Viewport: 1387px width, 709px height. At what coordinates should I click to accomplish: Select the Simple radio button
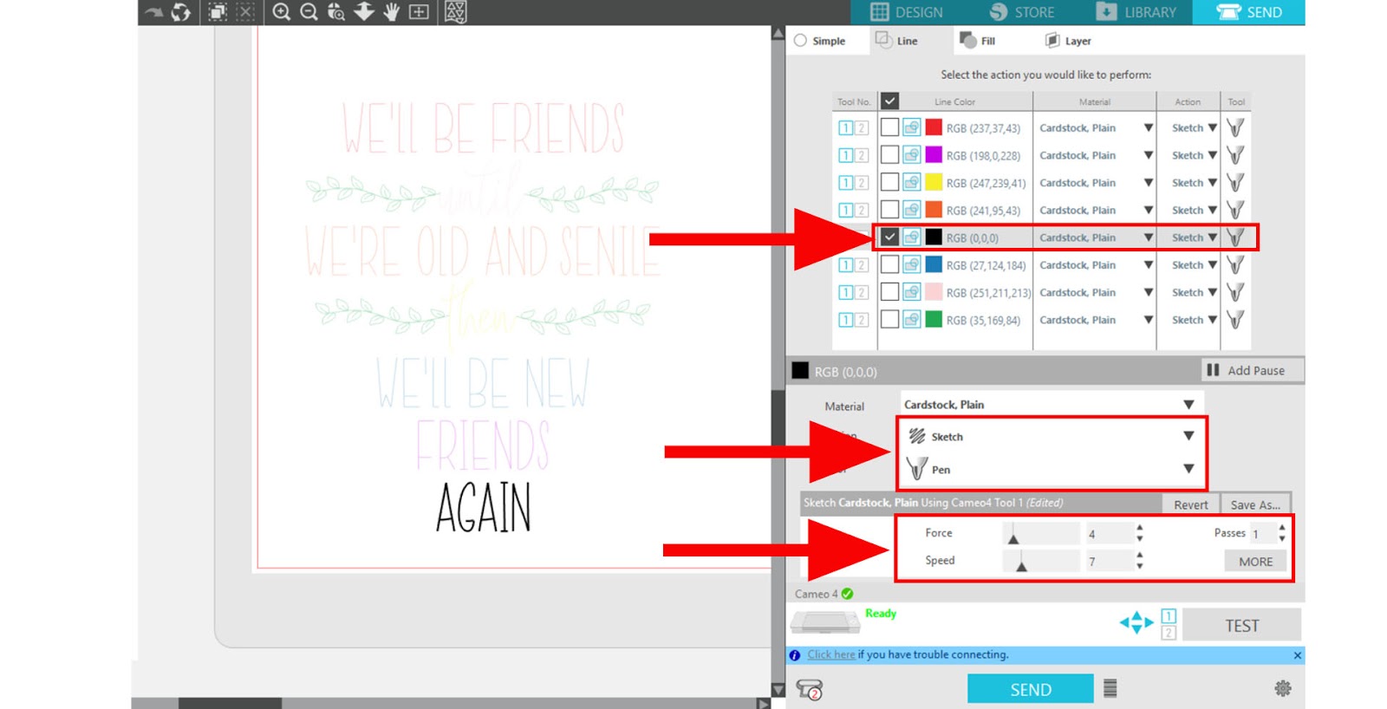tap(800, 41)
